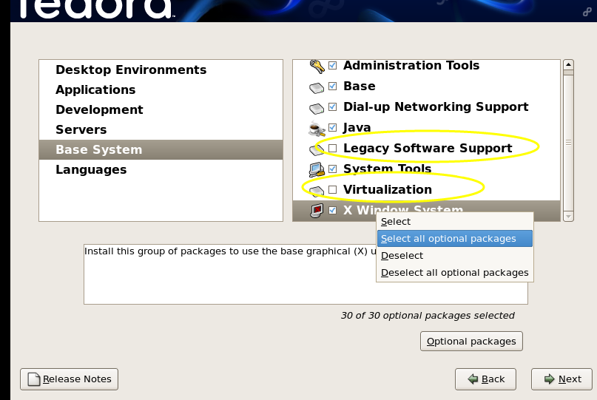597x400 pixels.
Task: Click the System Tools computer icon
Action: (317, 170)
